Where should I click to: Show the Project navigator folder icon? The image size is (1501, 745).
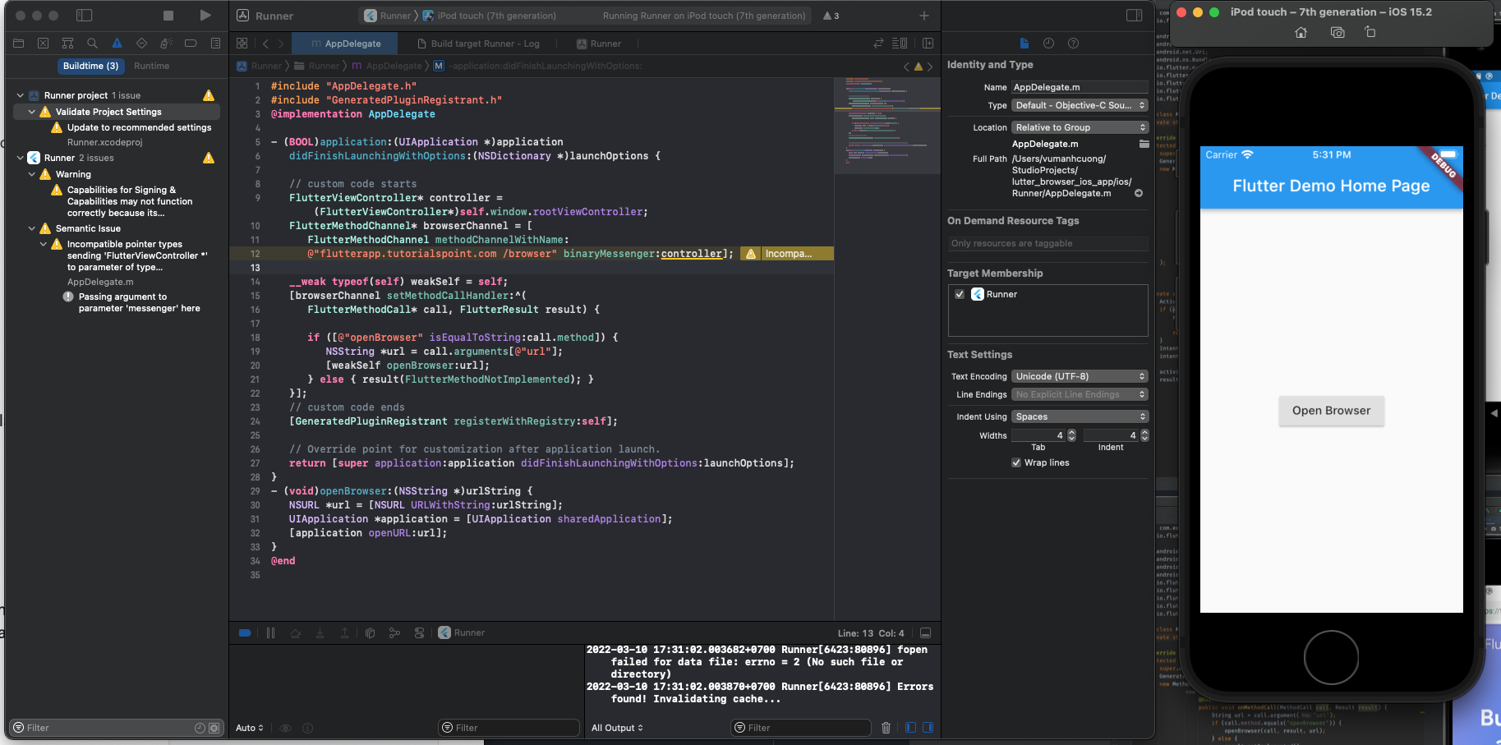19,44
